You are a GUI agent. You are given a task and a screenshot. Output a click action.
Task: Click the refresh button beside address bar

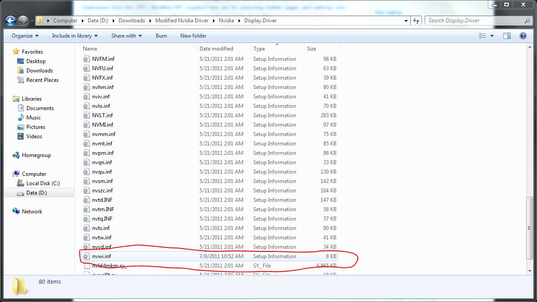(416, 21)
